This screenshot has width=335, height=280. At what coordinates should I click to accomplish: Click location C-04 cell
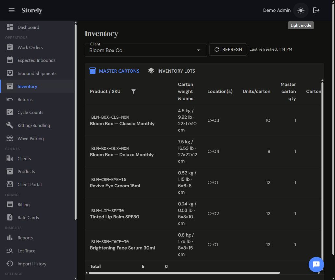(213, 152)
